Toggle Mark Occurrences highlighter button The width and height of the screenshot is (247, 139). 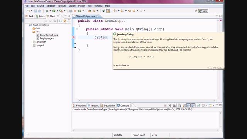[x=108, y=11]
